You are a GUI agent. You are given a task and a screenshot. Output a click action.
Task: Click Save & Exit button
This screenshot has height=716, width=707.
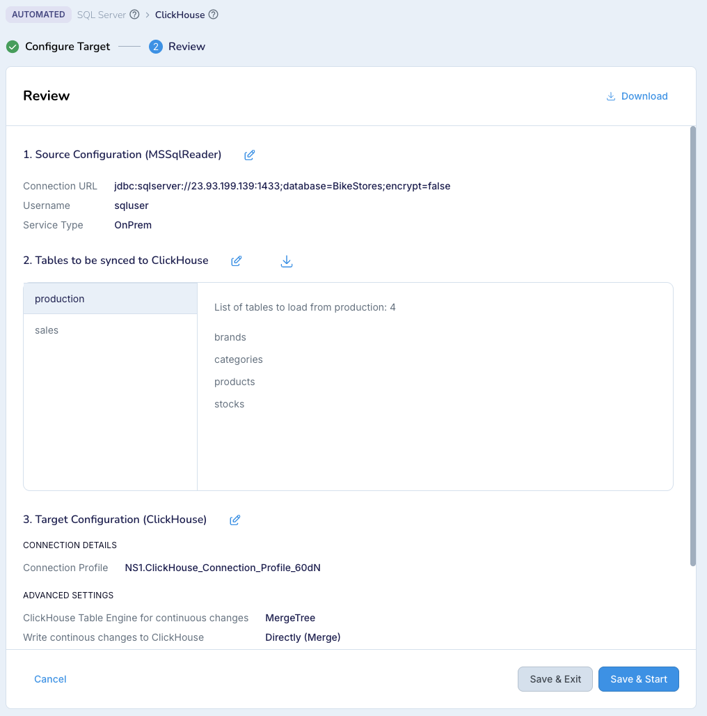[555, 679]
